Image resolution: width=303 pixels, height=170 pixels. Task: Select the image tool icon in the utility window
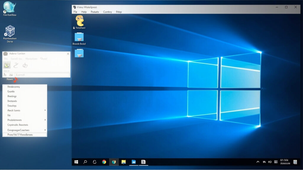[x=7, y=65]
